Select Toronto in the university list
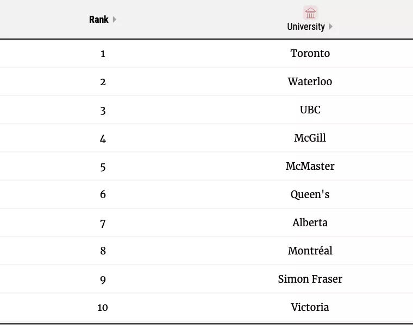This screenshot has height=325, width=413. point(310,53)
